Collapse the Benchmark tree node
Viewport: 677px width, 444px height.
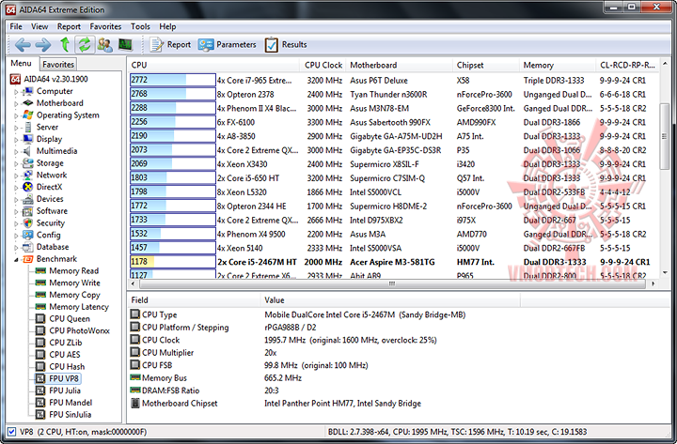point(16,259)
